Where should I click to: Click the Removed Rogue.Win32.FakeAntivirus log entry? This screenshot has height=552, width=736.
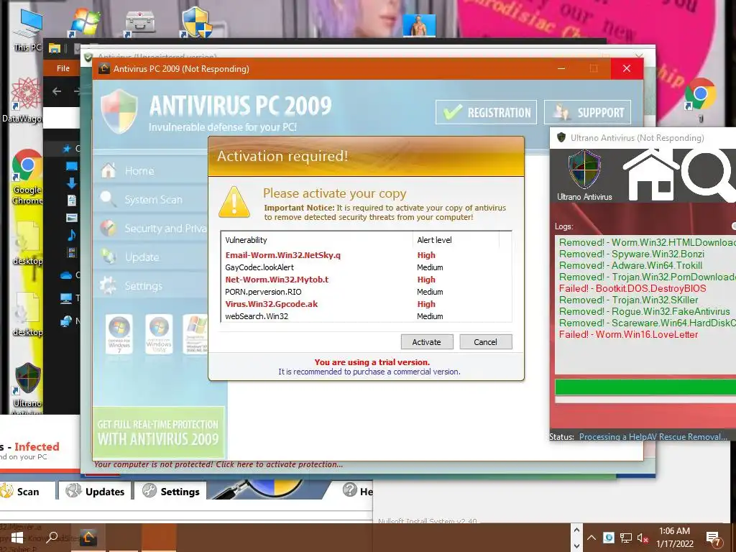(x=645, y=311)
